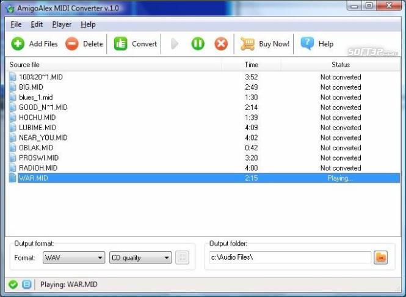Select the RADIOH.MID file name
The height and width of the screenshot is (297, 406).
pos(38,168)
